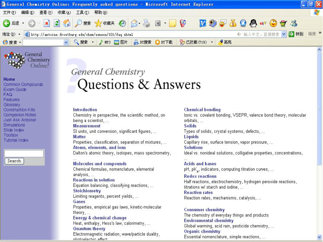Open the Messenger people icon

click(294, 23)
